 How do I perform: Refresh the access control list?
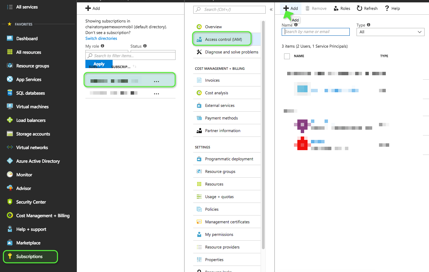click(x=367, y=9)
